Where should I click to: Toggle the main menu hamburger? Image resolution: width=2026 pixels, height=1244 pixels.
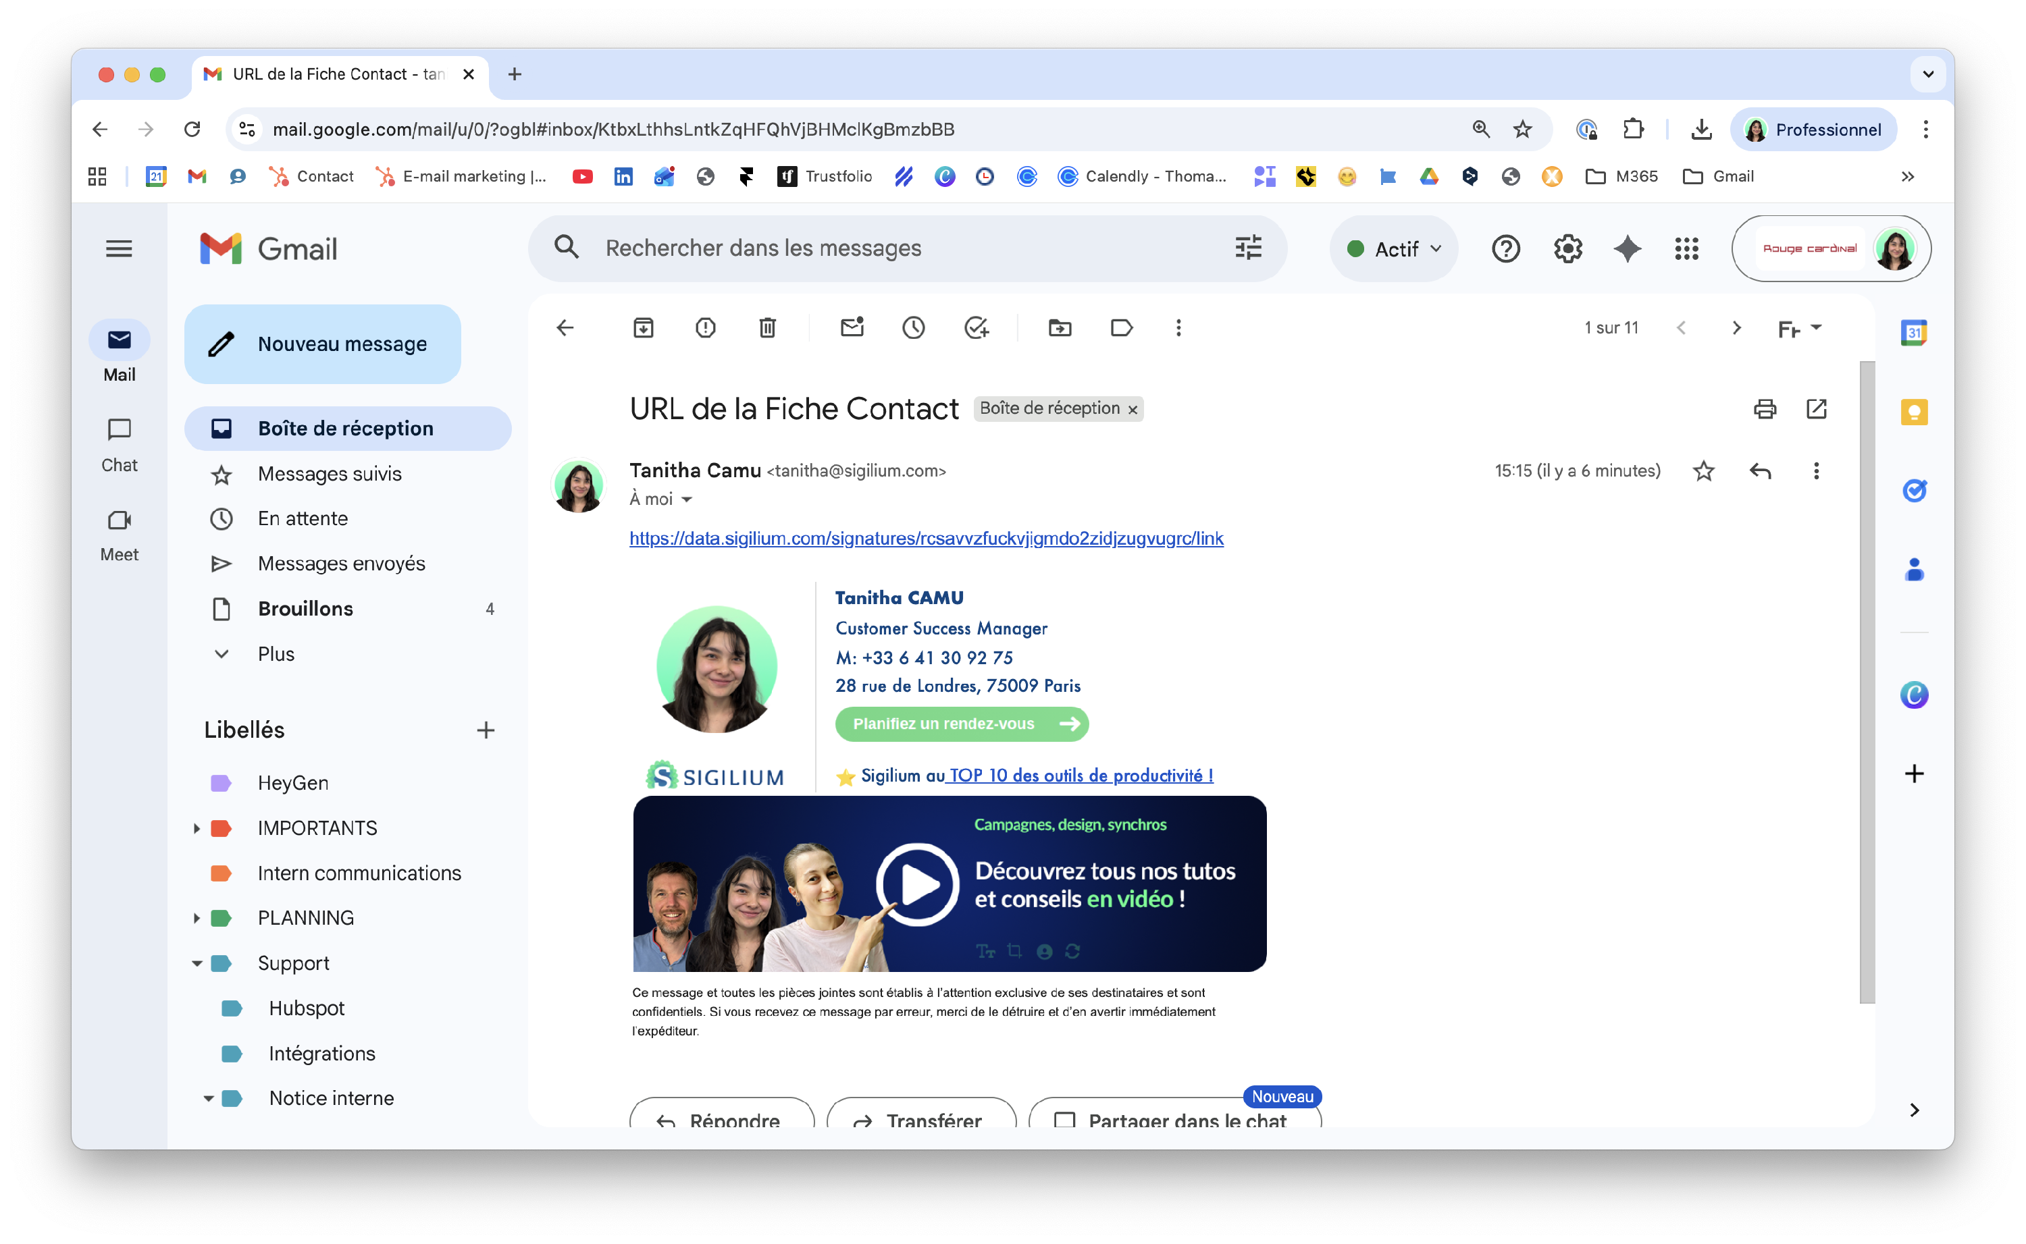pos(120,248)
